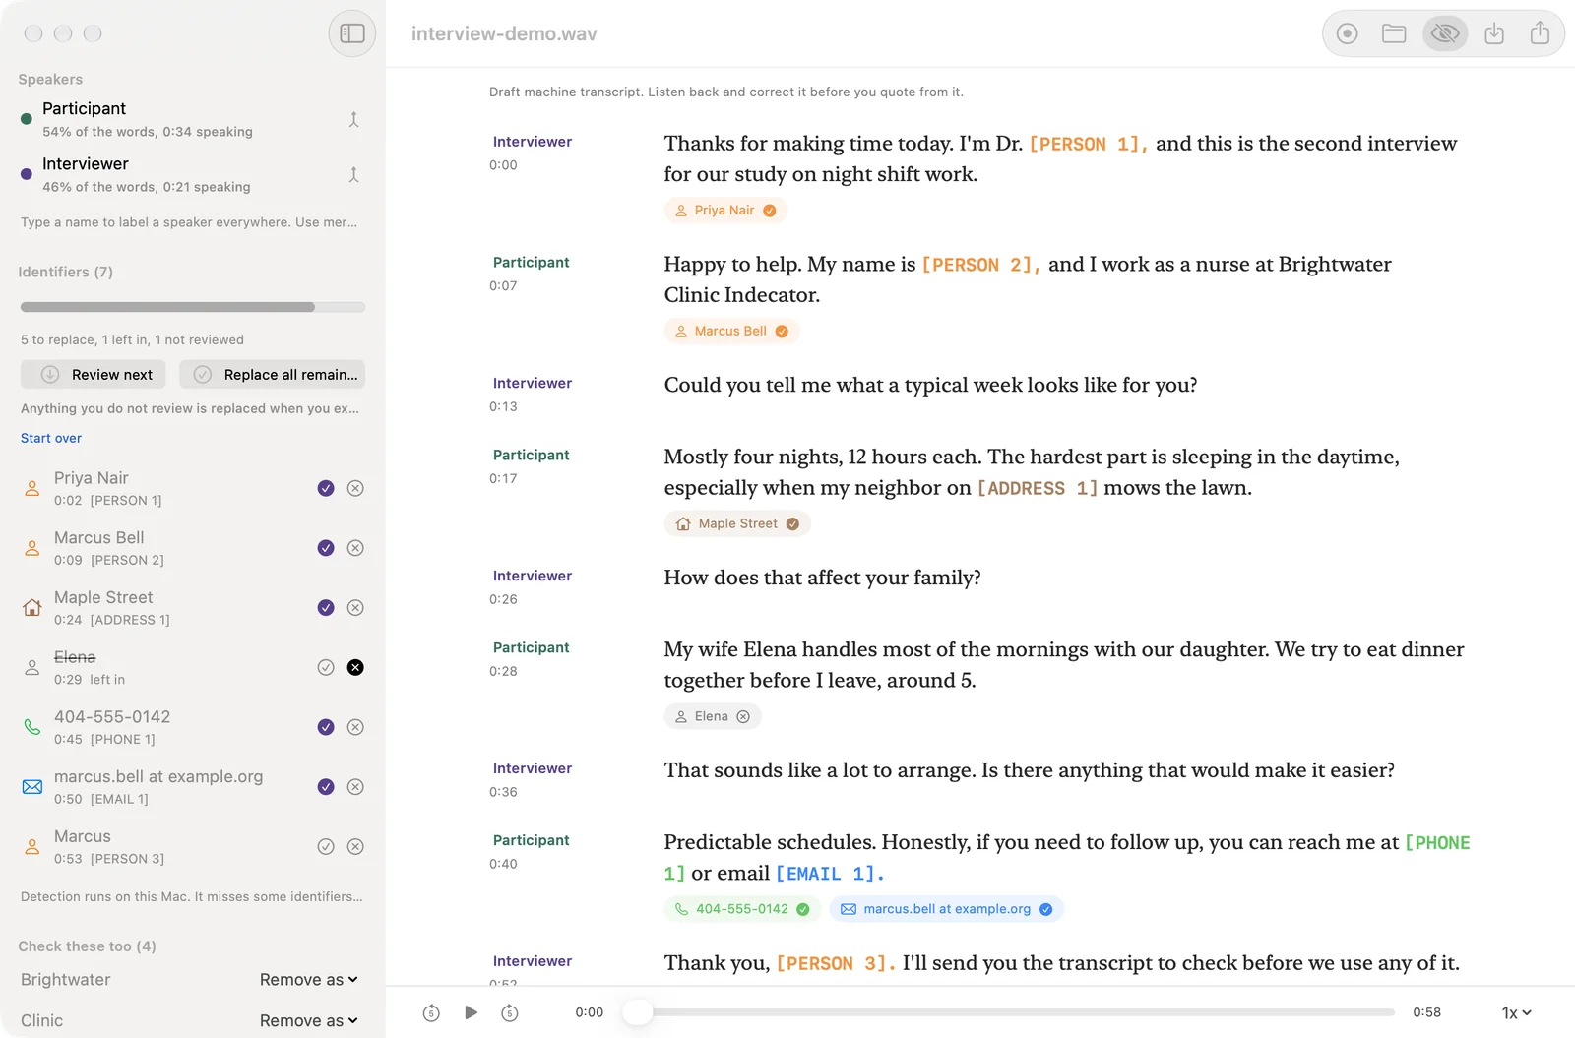Image resolution: width=1575 pixels, height=1038 pixels.
Task: Click the Interviewer speaker name field
Action: (x=86, y=163)
